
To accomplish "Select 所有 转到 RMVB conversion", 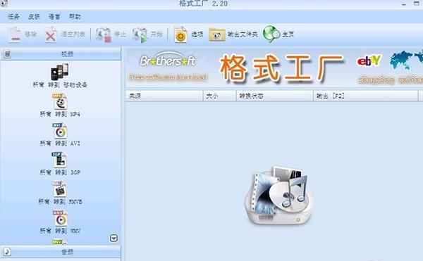I will click(x=60, y=193).
